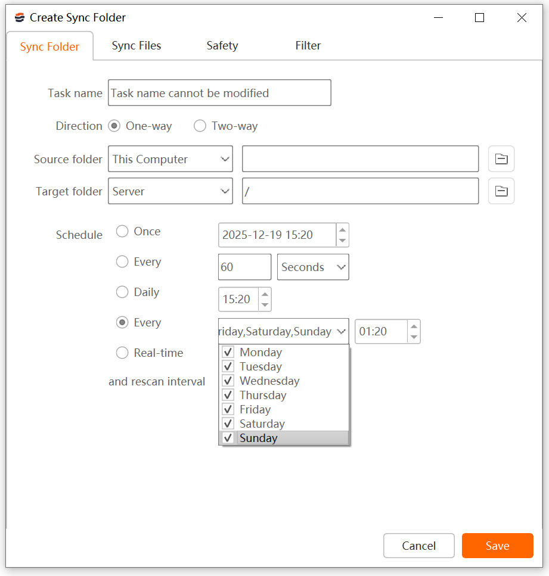
Task: Click into the source folder path field
Action: (x=360, y=159)
